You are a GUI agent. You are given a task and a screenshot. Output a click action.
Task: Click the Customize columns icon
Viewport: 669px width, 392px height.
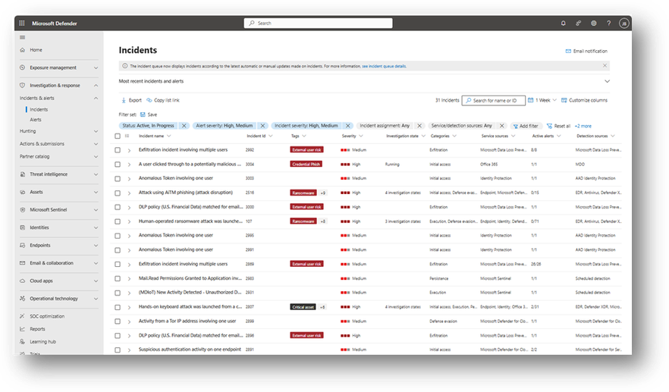click(564, 100)
